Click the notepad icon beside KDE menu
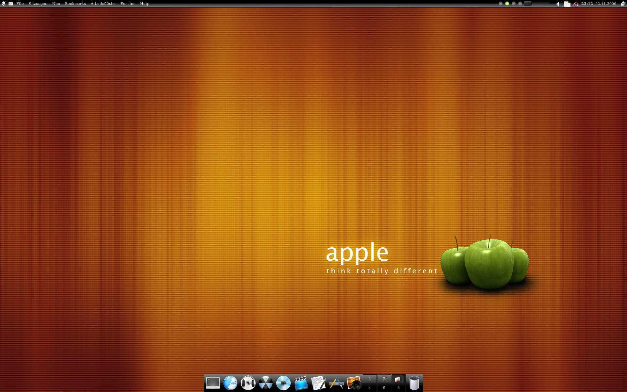The height and width of the screenshot is (392, 627). pyautogui.click(x=11, y=4)
